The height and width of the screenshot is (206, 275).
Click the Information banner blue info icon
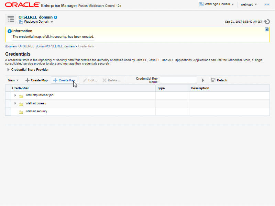tap(10, 31)
